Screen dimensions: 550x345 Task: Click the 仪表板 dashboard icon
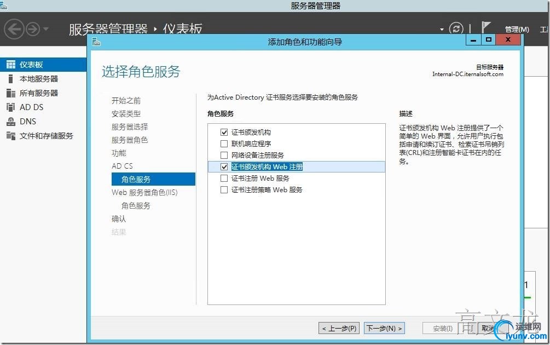(11, 65)
